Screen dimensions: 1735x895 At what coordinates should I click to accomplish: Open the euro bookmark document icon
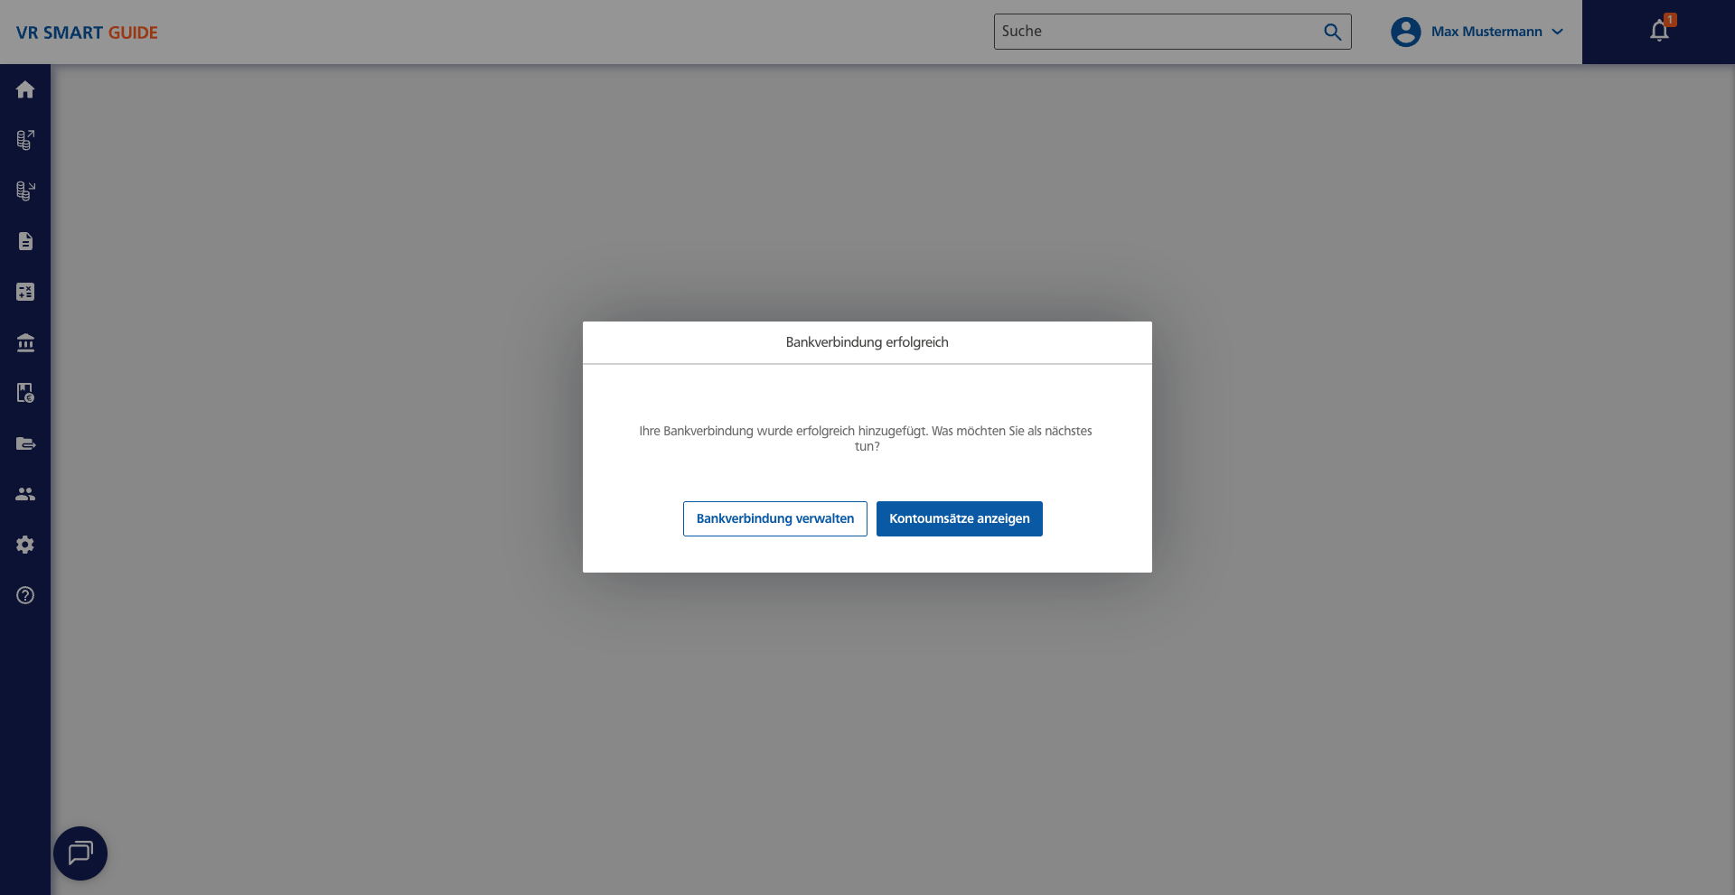[25, 393]
